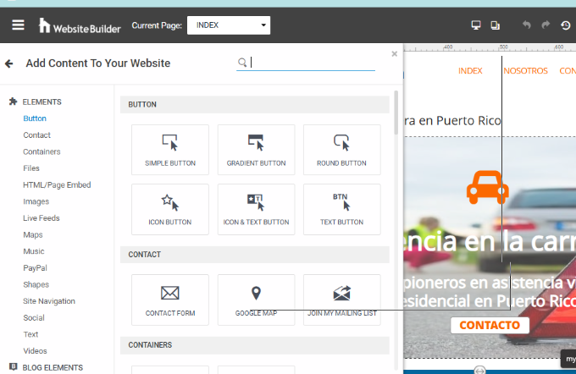Close the Add Content panel
The image size is (576, 374).
(x=394, y=54)
